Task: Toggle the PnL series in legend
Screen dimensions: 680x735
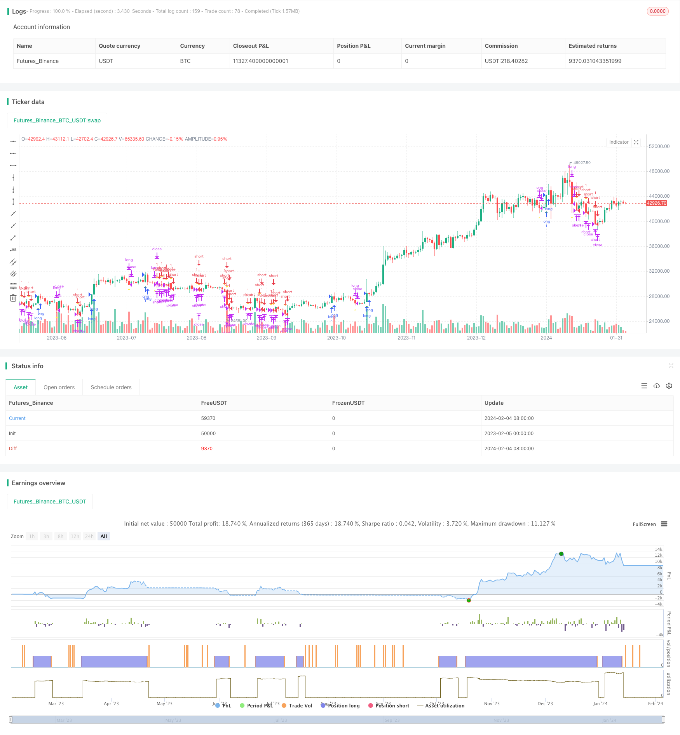Action: pos(223,705)
